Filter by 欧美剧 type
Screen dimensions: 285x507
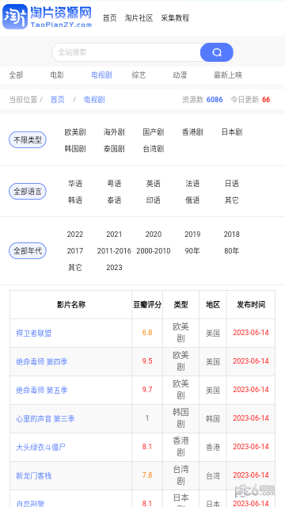(x=75, y=132)
